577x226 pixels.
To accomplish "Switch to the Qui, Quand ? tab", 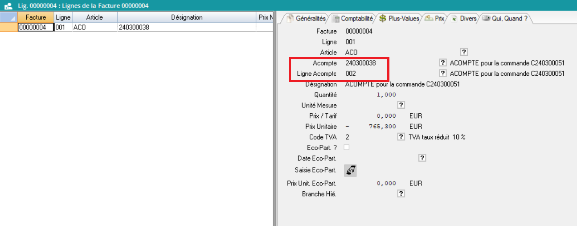I will point(505,19).
